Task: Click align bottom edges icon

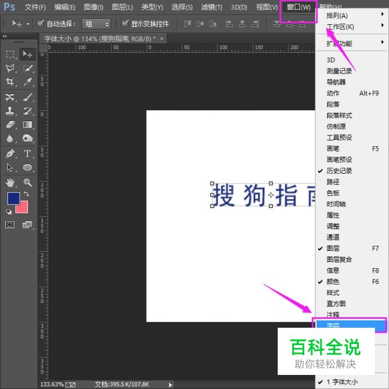Action: click(213, 24)
